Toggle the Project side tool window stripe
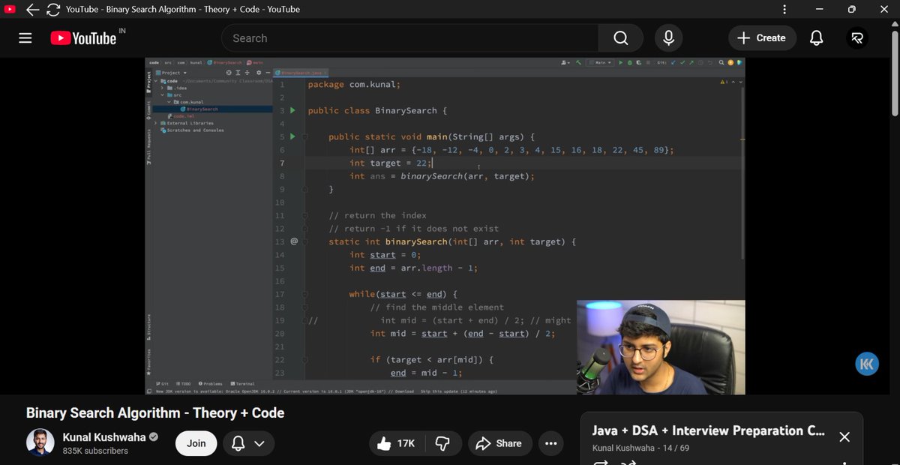Viewport: 900px width, 465px height. [148, 82]
